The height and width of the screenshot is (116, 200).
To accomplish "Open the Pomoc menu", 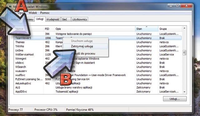I will (x=45, y=13).
